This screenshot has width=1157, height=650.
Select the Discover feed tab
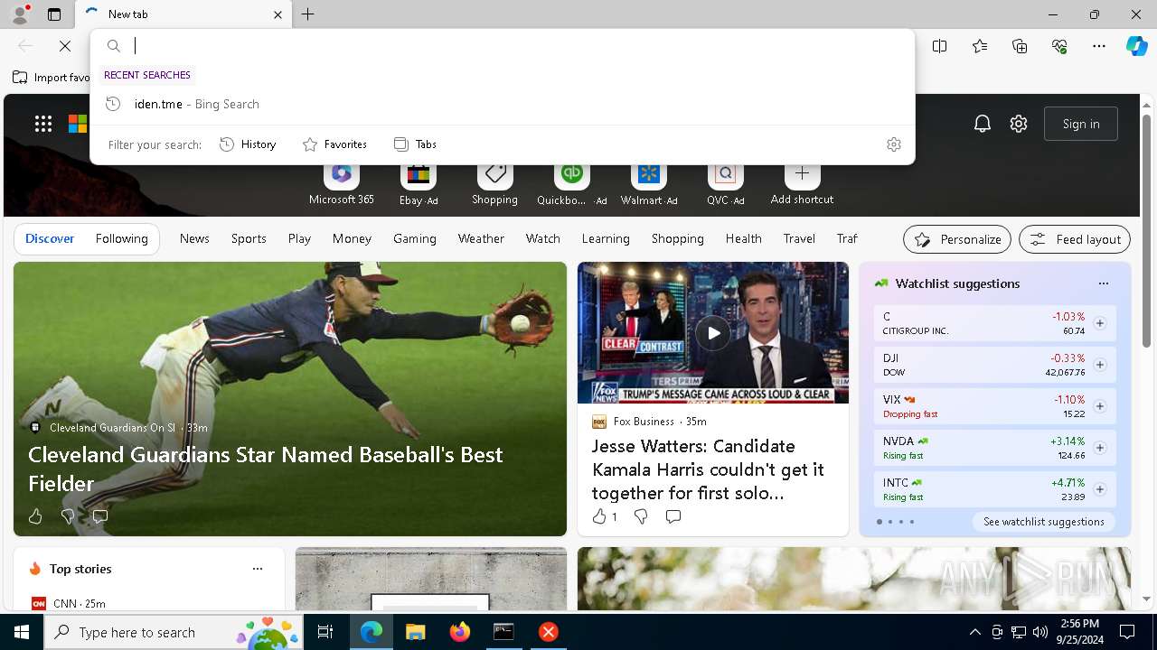[50, 239]
